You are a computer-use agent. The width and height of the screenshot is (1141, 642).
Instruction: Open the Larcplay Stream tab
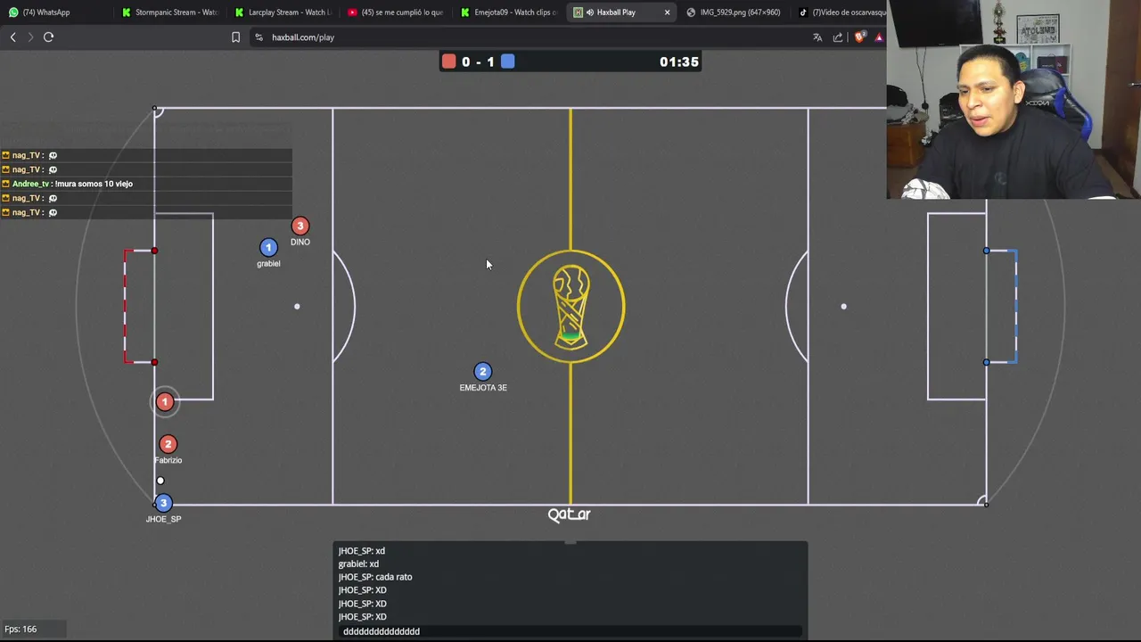[283, 12]
